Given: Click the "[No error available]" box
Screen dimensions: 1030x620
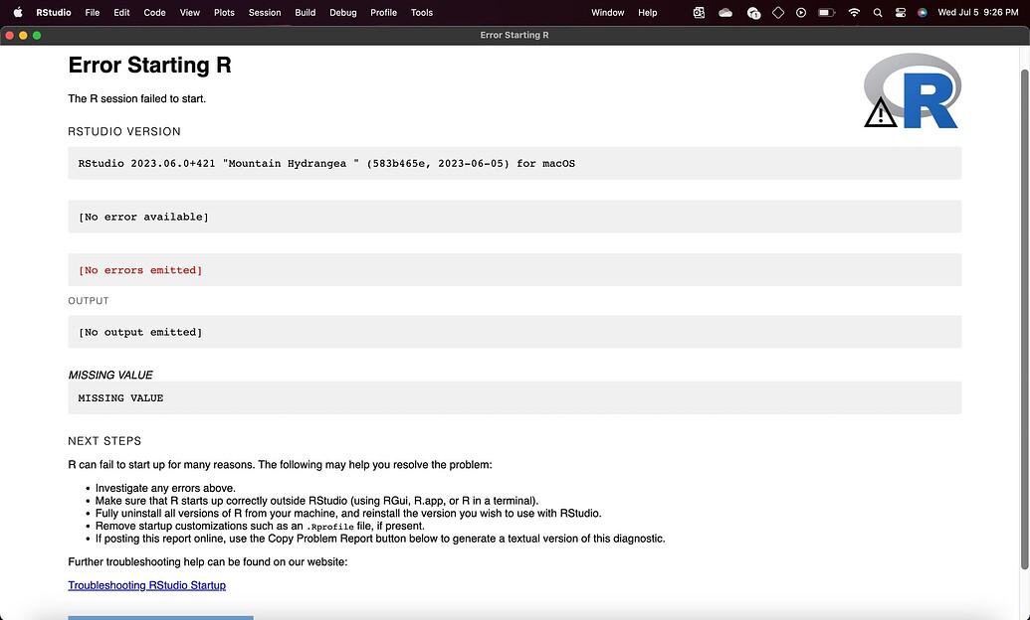Looking at the screenshot, I should coord(515,217).
